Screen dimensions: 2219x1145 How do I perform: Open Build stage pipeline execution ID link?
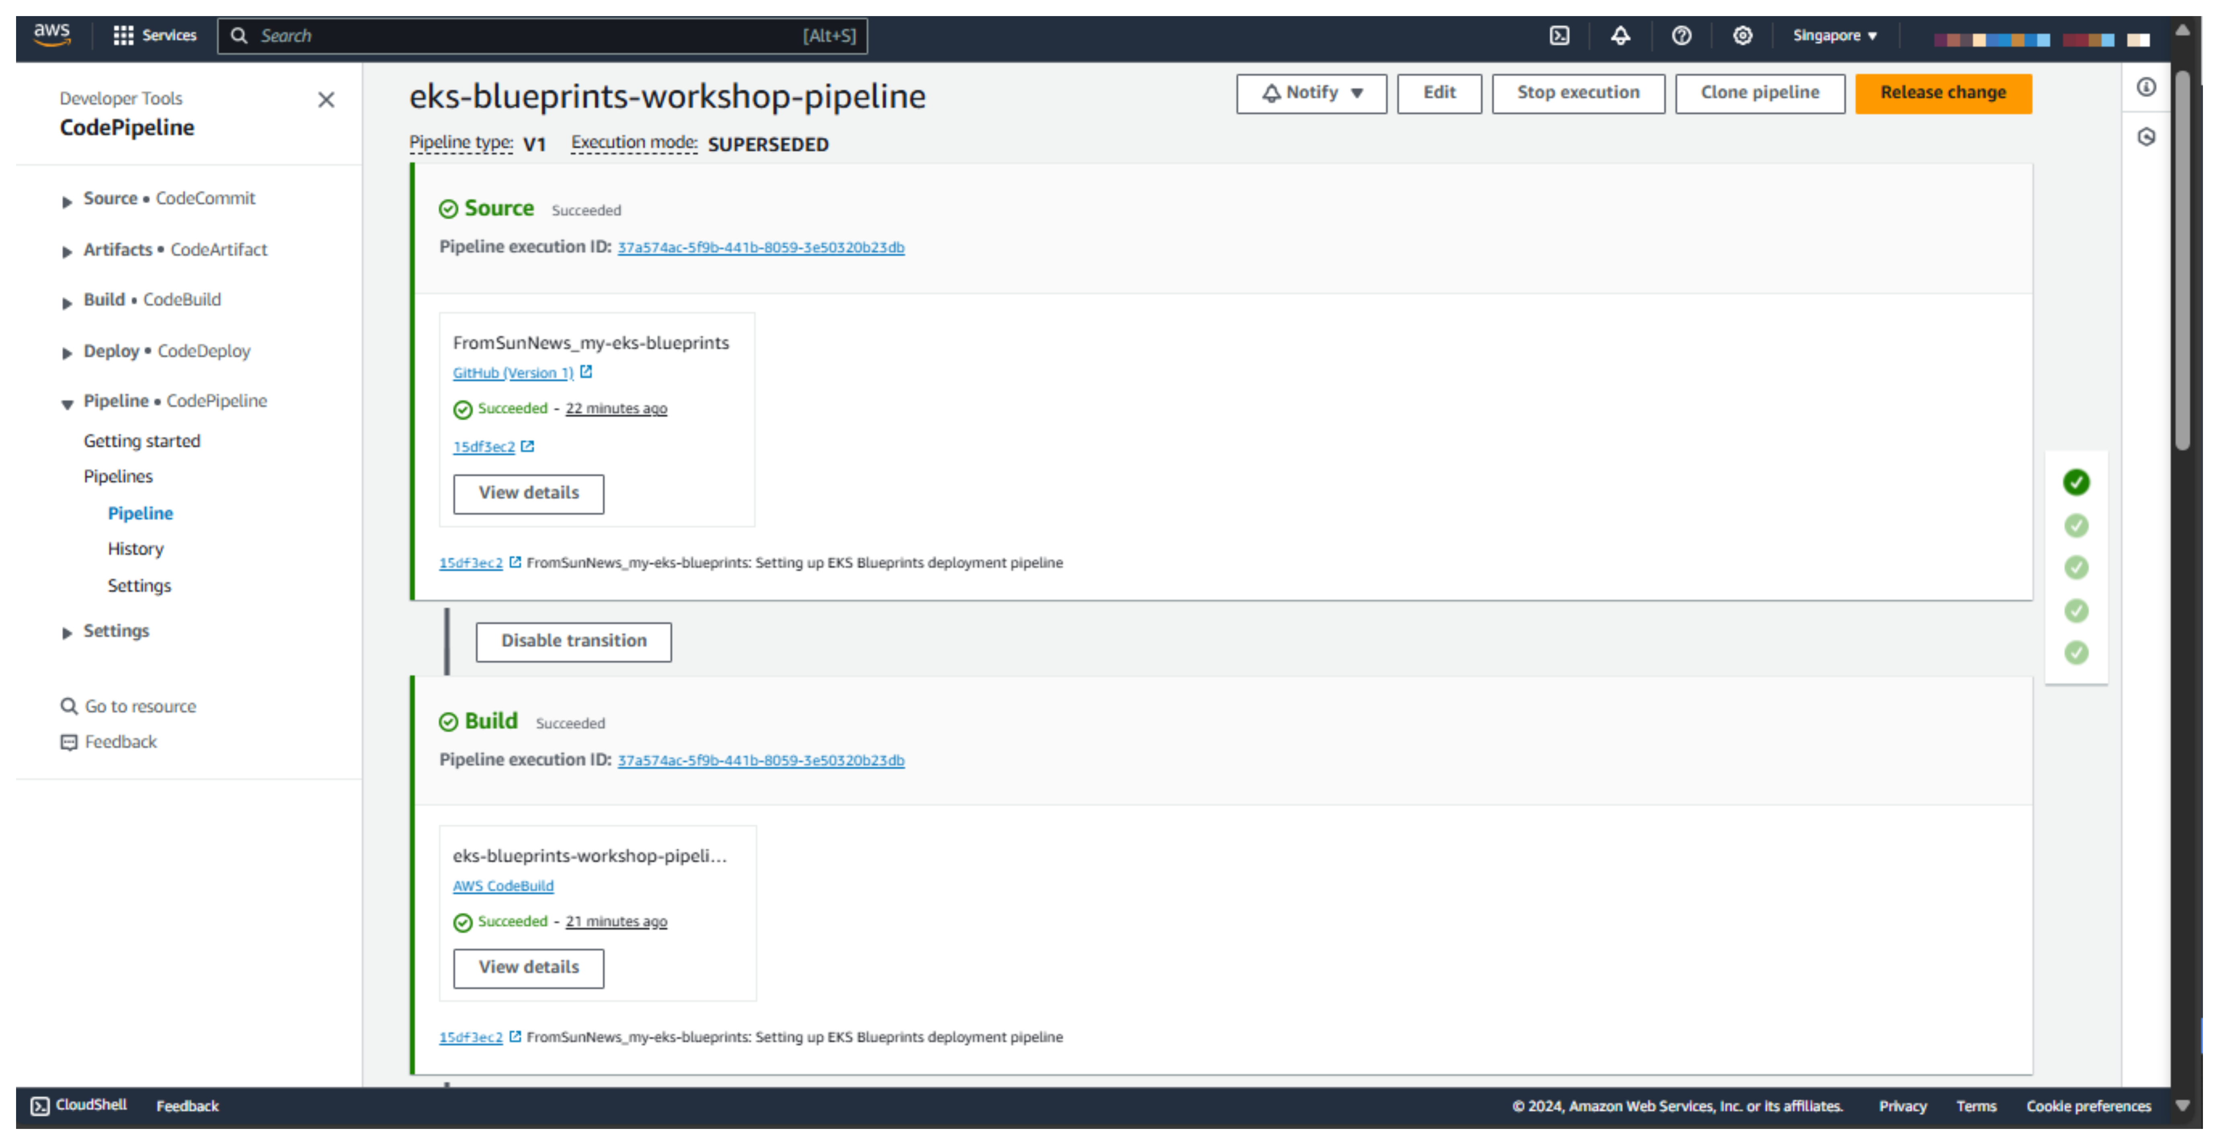point(761,760)
